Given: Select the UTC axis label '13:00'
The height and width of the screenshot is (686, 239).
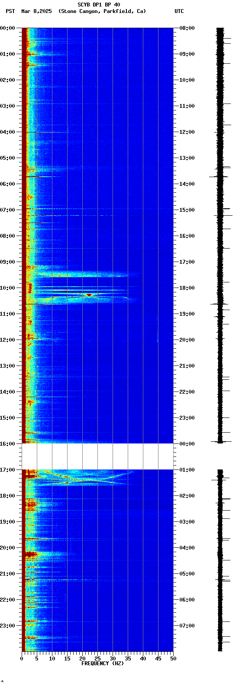Looking at the screenshot, I should 187,158.
